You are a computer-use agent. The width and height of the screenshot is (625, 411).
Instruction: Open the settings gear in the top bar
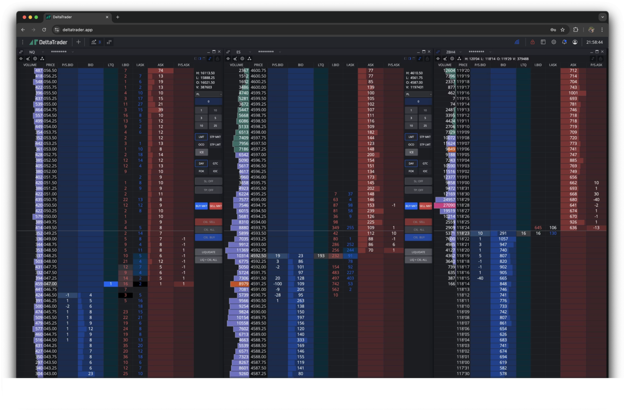553,42
